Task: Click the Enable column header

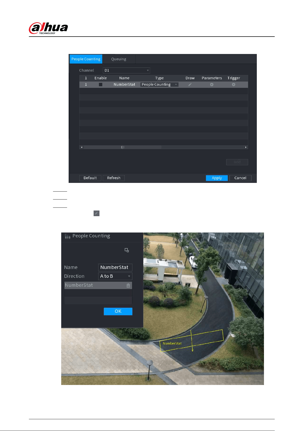Action: 100,78
